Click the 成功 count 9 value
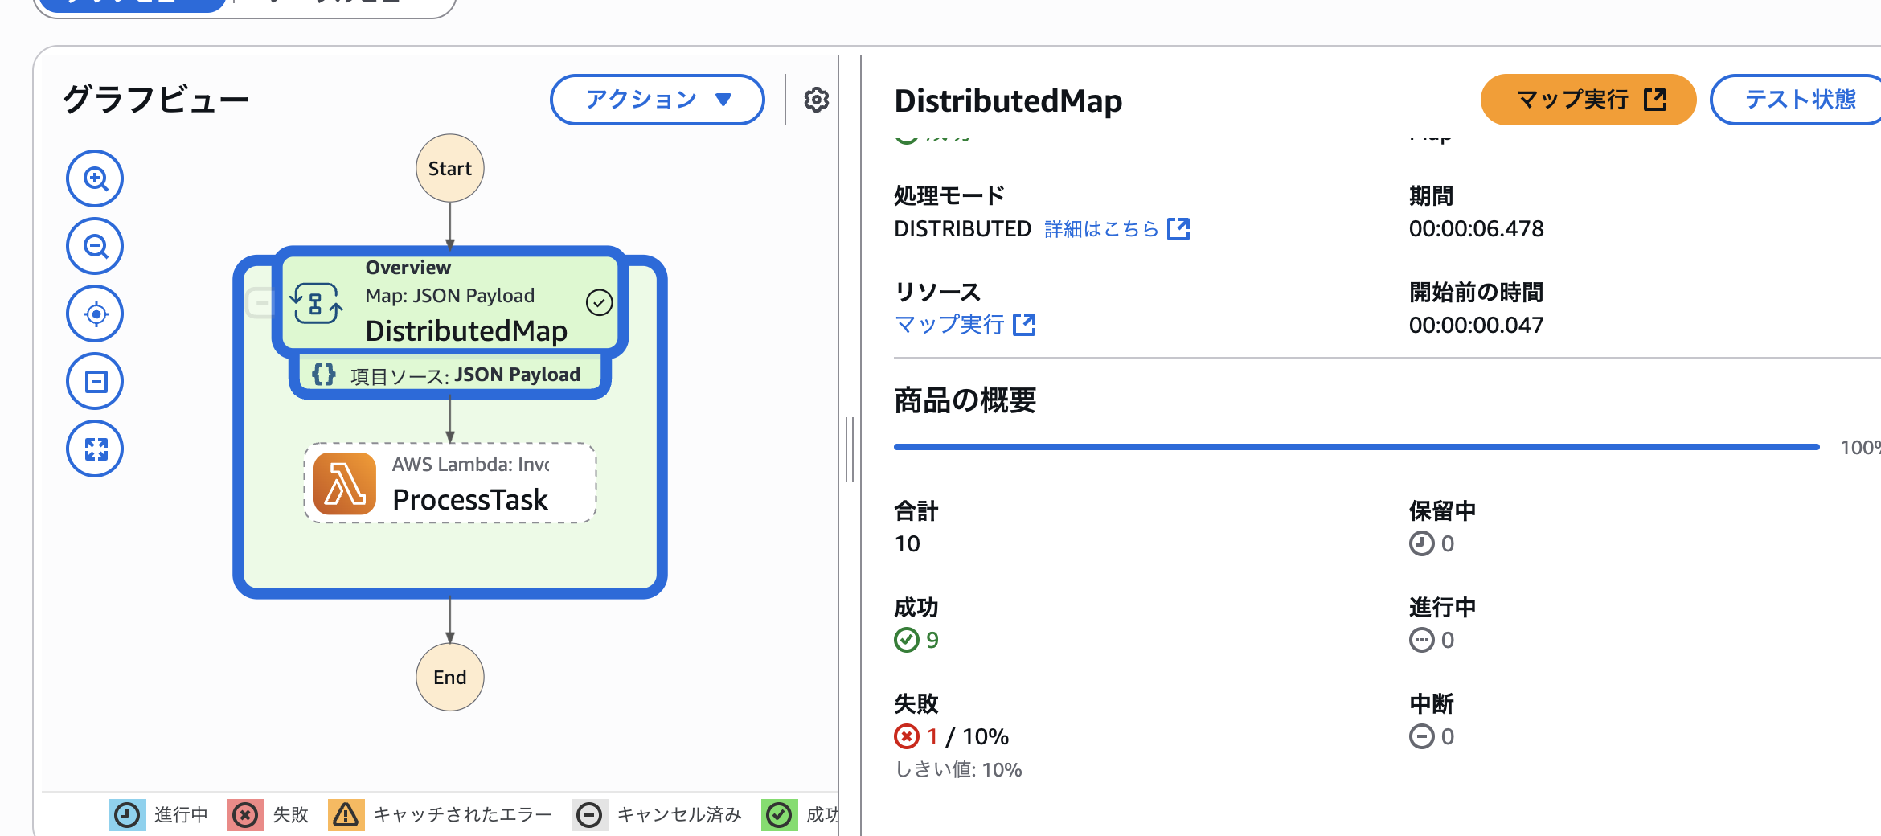Viewport: 1881px width, 836px height. (932, 640)
